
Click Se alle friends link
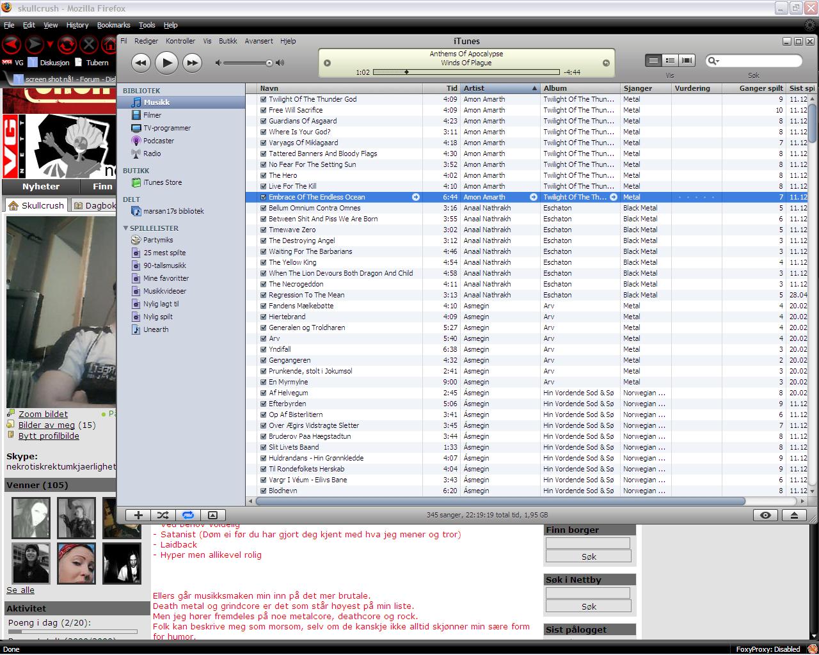[x=20, y=590]
